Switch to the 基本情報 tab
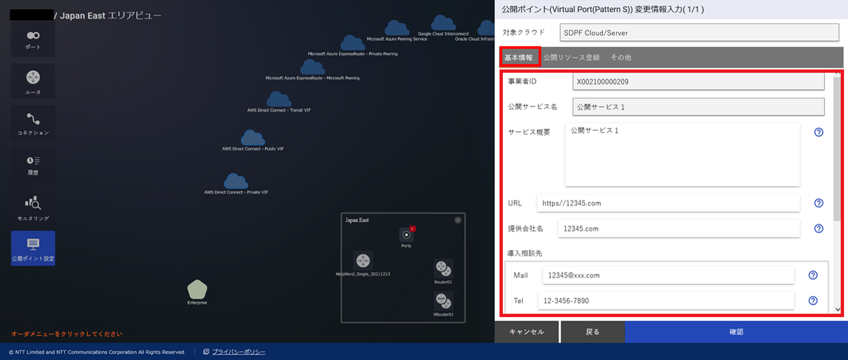Viewport: 848px width, 360px height. [519, 58]
